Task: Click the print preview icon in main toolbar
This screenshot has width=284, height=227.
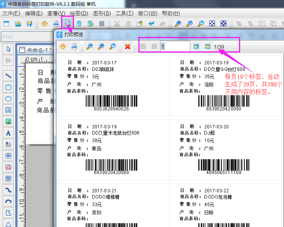Action: tap(67, 24)
